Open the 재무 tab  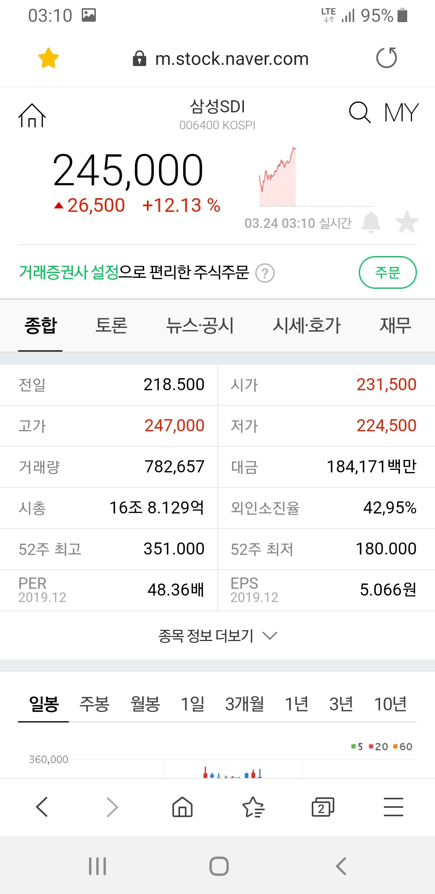click(395, 325)
